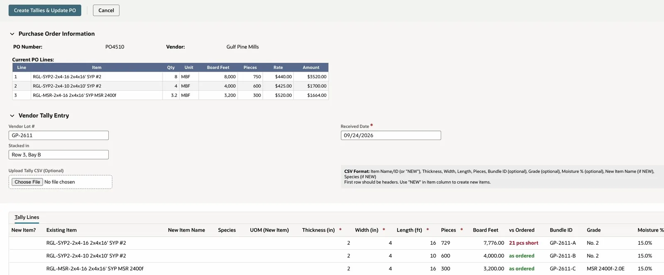Viewport: 664px width, 275px height.
Task: Click board feet value 3,200.00 in tally
Action: tap(494, 269)
